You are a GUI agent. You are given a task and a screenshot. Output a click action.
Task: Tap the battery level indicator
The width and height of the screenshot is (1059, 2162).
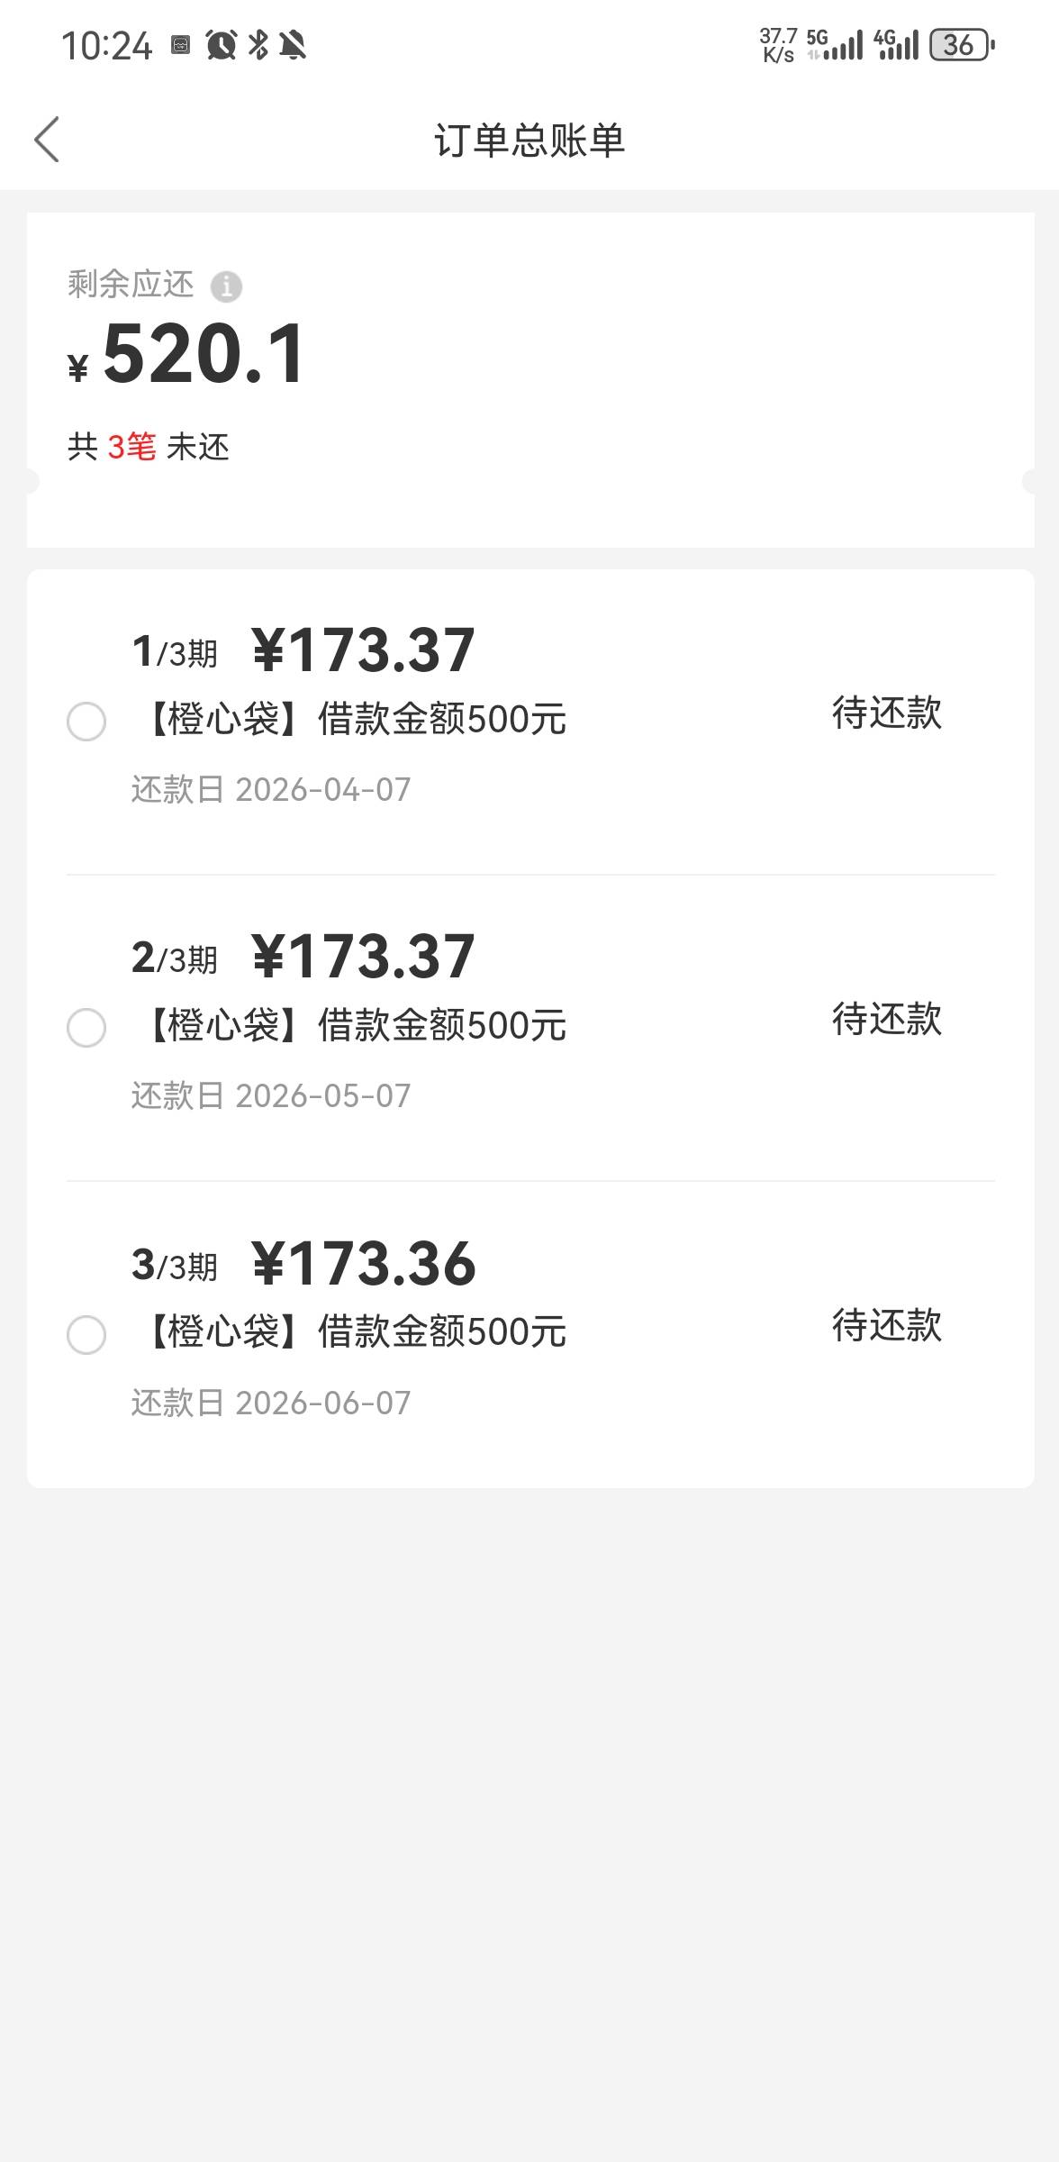tap(961, 44)
